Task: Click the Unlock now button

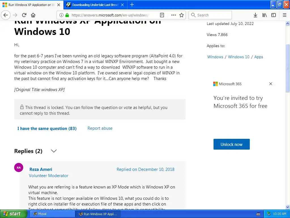Action: (x=232, y=144)
